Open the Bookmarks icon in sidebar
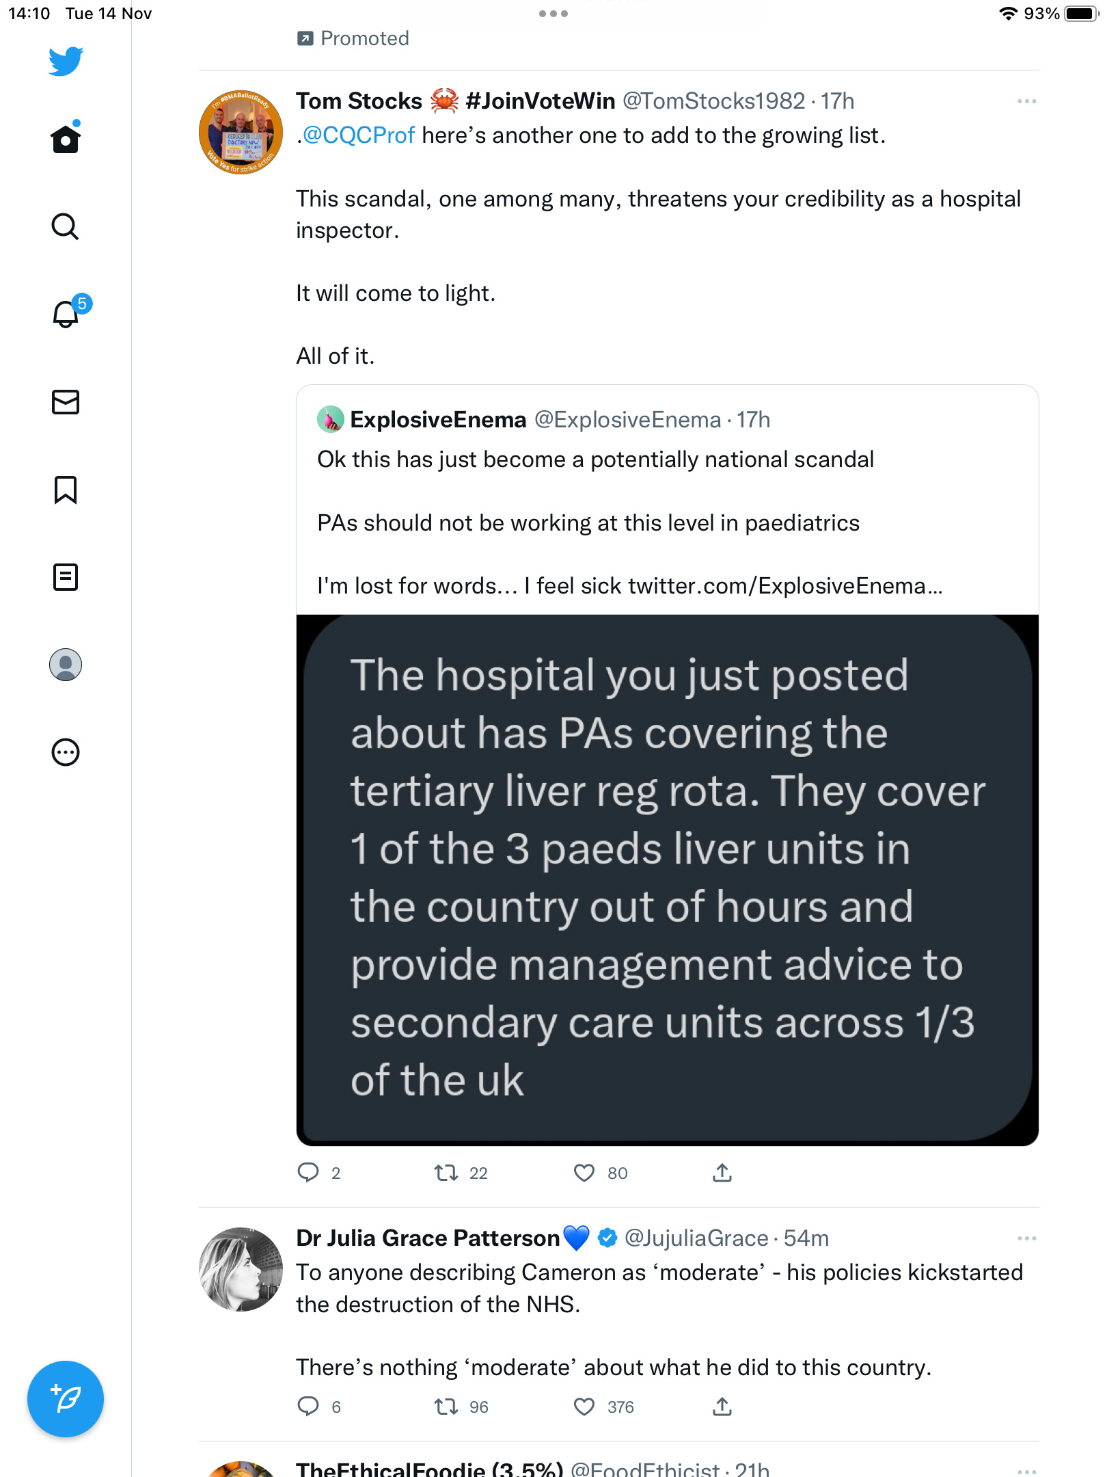This screenshot has width=1107, height=1477. tap(66, 490)
